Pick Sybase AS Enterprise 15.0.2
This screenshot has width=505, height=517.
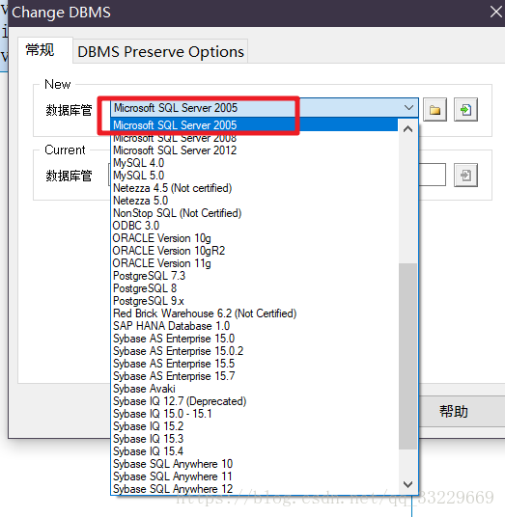(x=254, y=351)
